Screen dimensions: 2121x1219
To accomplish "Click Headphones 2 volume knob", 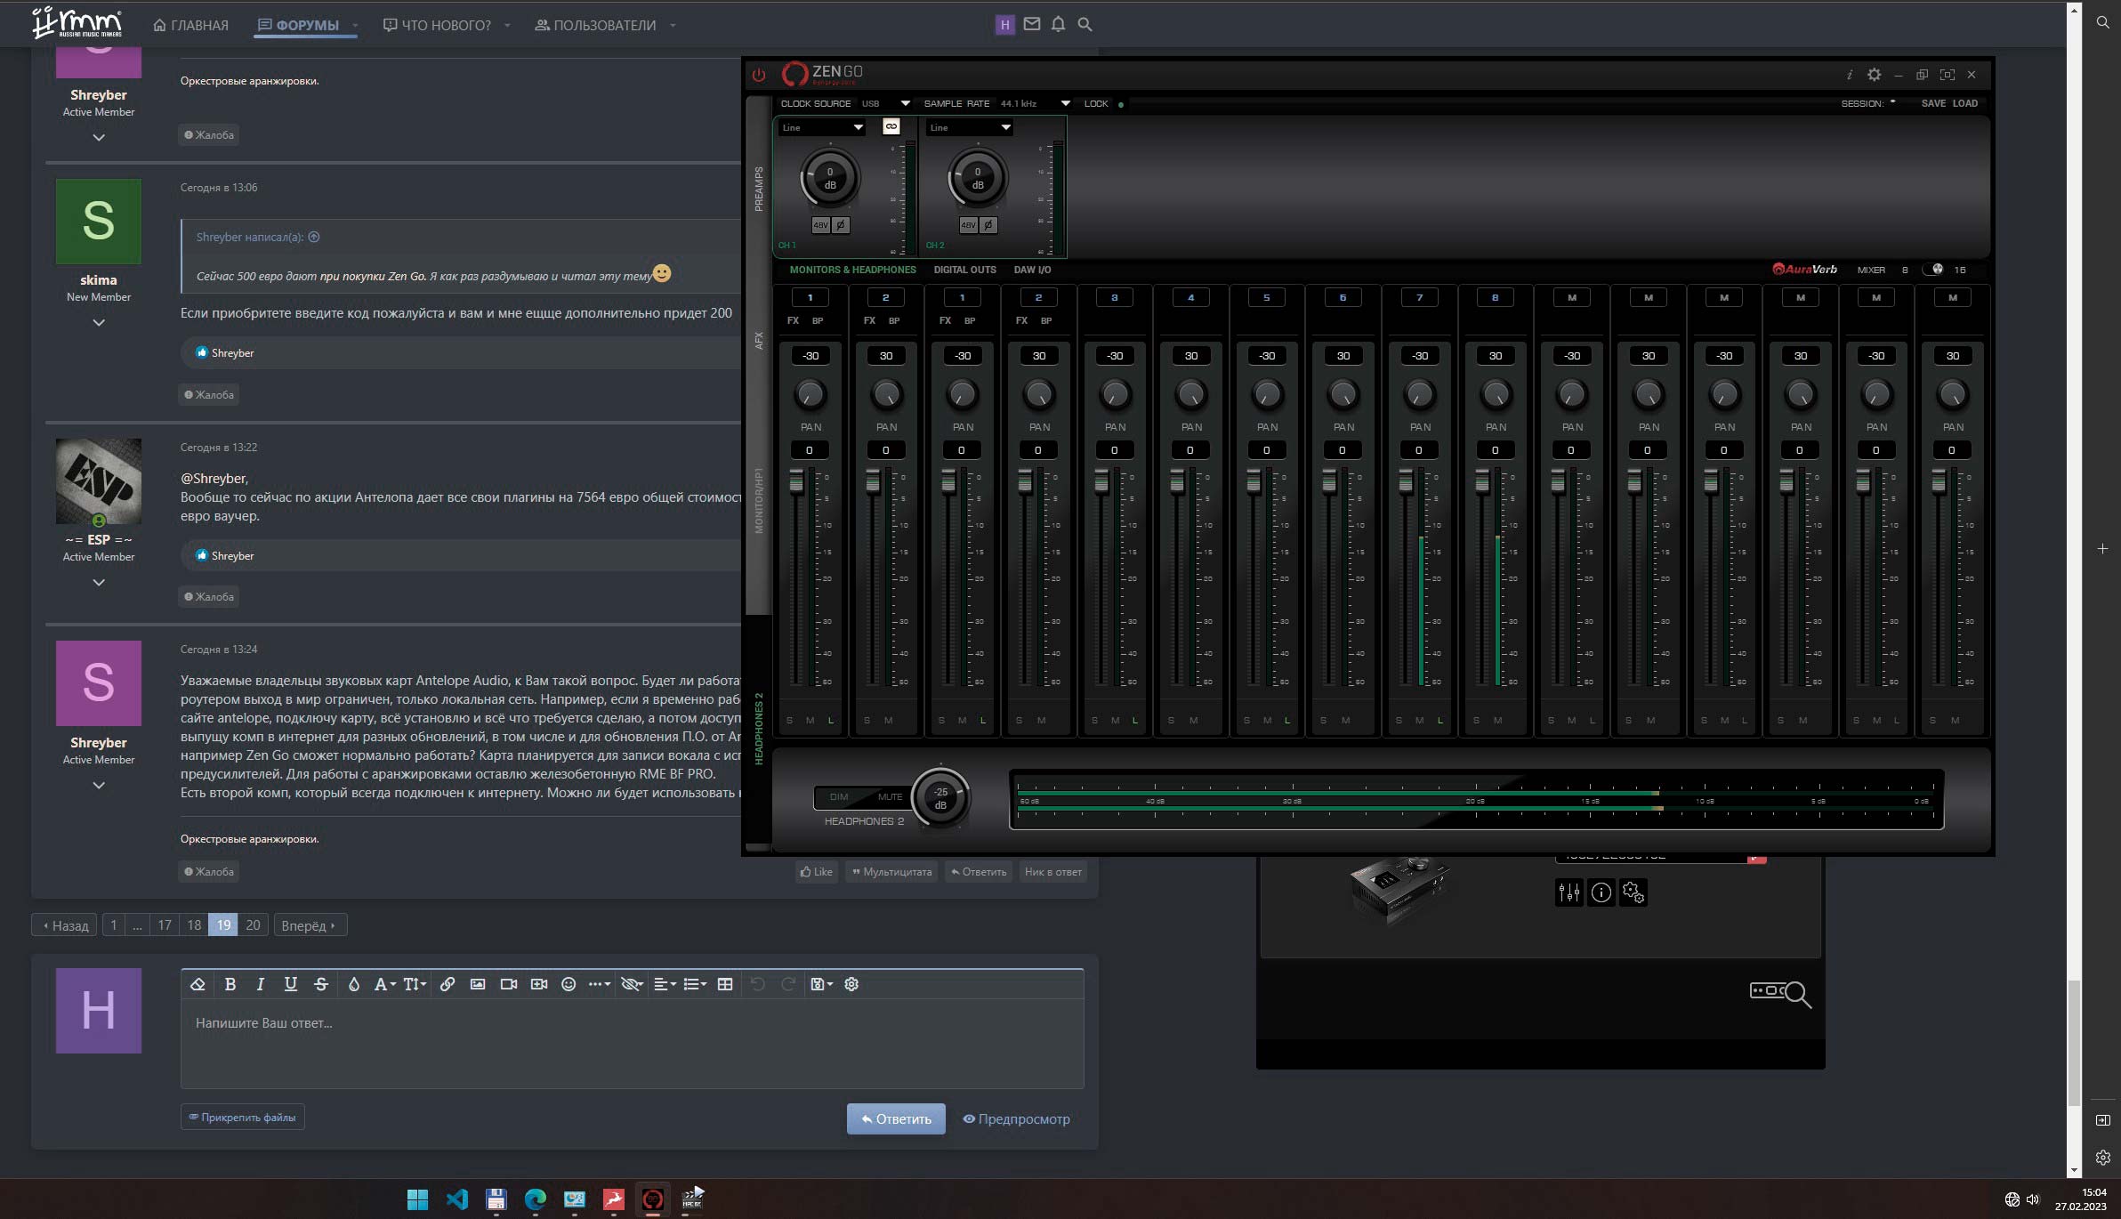I will click(x=940, y=797).
